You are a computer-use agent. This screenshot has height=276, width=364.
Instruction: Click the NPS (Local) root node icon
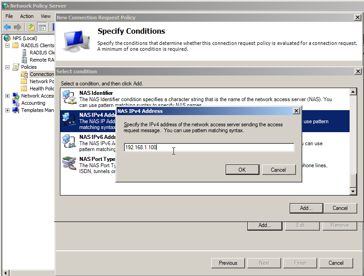[8, 38]
